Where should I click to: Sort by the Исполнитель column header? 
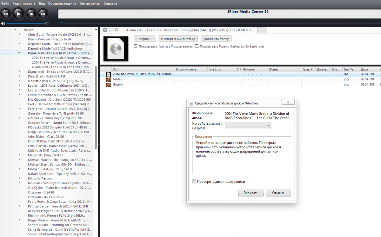(191, 69)
